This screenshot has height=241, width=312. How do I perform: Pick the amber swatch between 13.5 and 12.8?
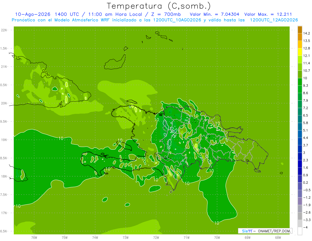click(x=300, y=44)
